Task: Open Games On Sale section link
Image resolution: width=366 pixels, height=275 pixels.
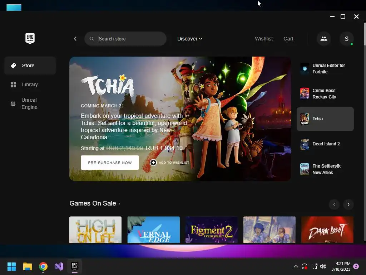Action: click(x=95, y=203)
